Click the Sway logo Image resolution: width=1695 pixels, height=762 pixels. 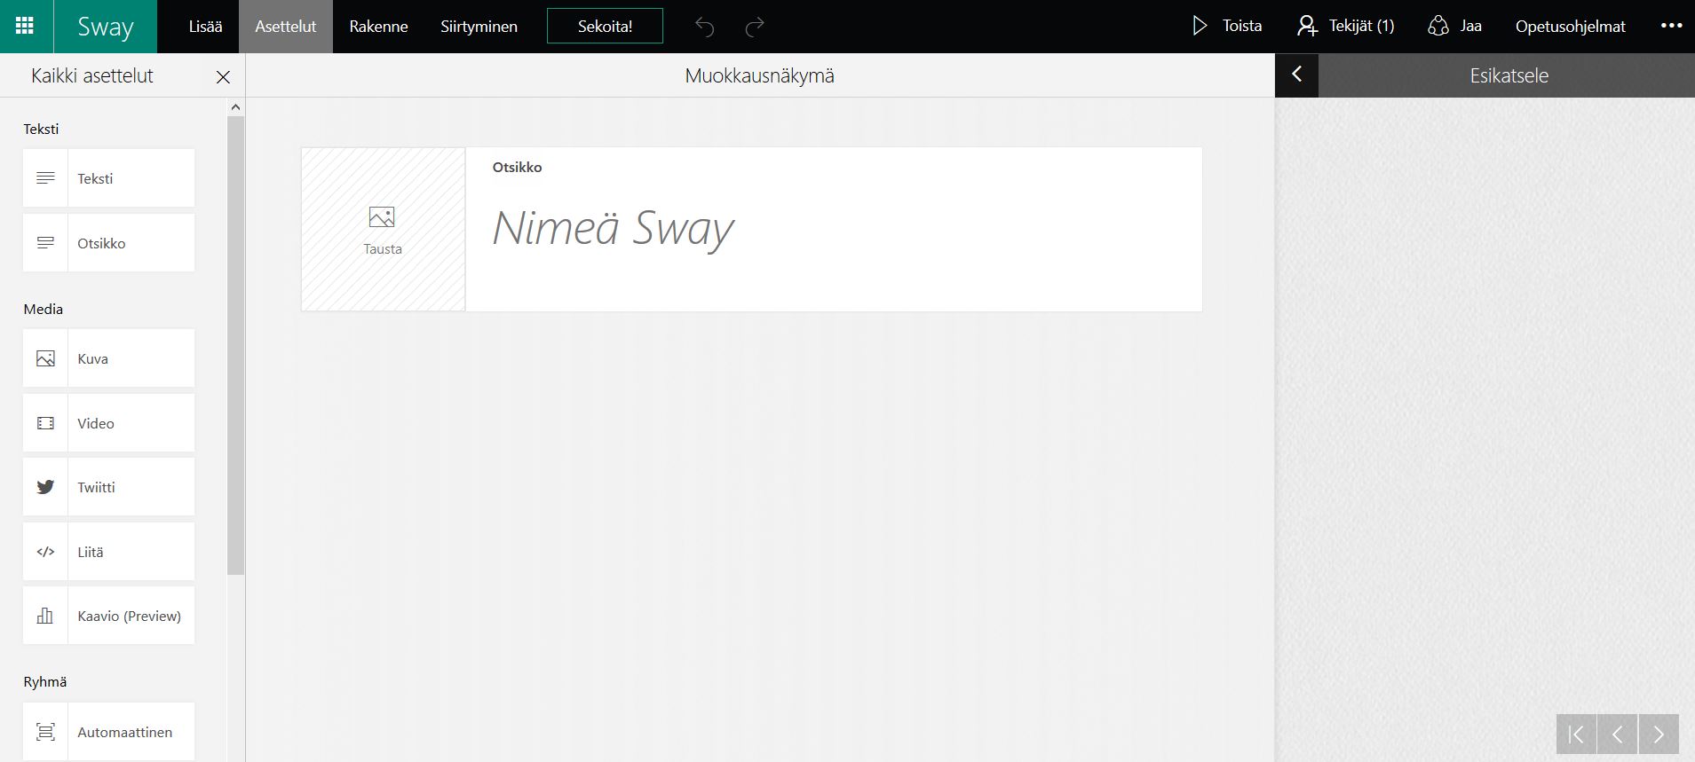click(x=105, y=27)
